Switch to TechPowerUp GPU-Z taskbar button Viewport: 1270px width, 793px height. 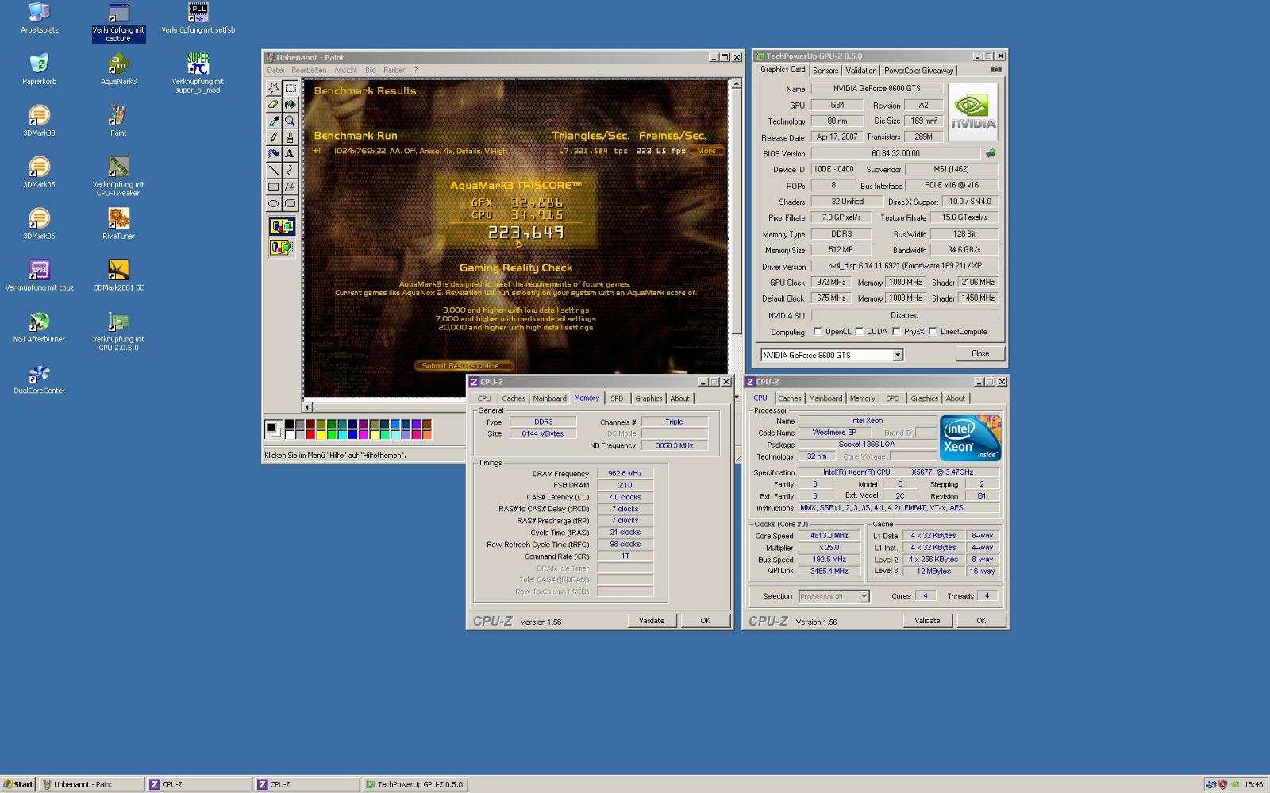tap(416, 784)
